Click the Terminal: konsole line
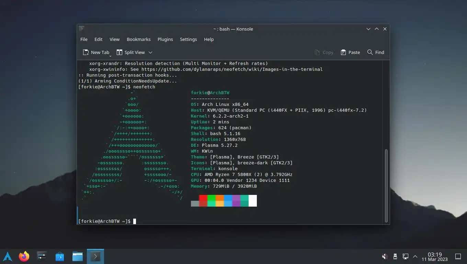Image resolution: width=467 pixels, height=264 pixels. coord(214,168)
